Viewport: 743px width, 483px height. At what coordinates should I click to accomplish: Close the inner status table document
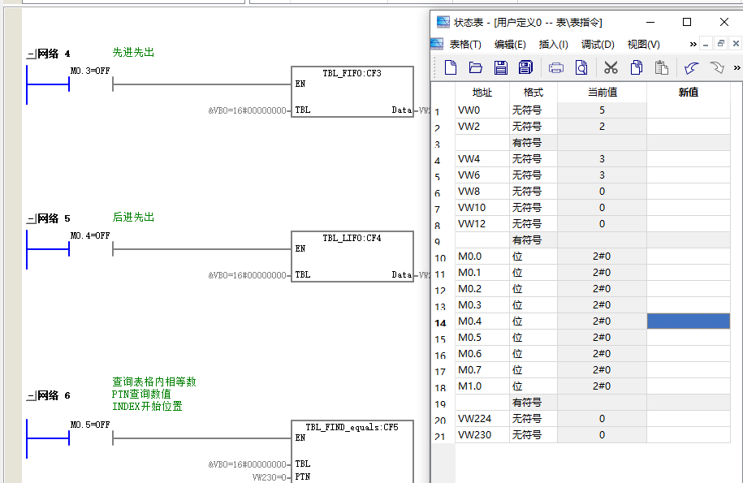coord(736,44)
